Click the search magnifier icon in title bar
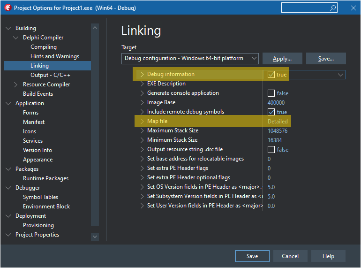This screenshot has height=268, width=361. 333,8
